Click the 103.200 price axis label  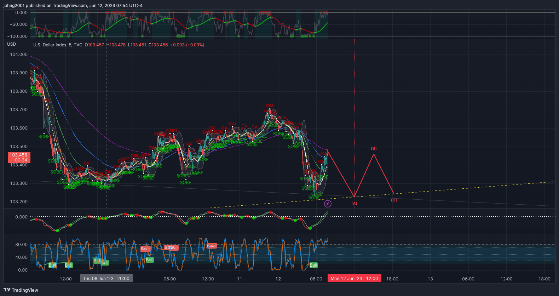pos(19,202)
